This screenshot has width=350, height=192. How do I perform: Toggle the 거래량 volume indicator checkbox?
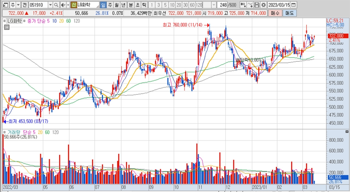tap(5, 132)
